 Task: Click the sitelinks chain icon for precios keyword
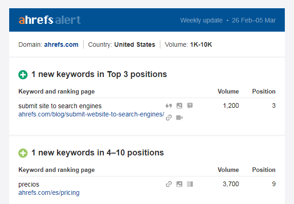[169, 184]
